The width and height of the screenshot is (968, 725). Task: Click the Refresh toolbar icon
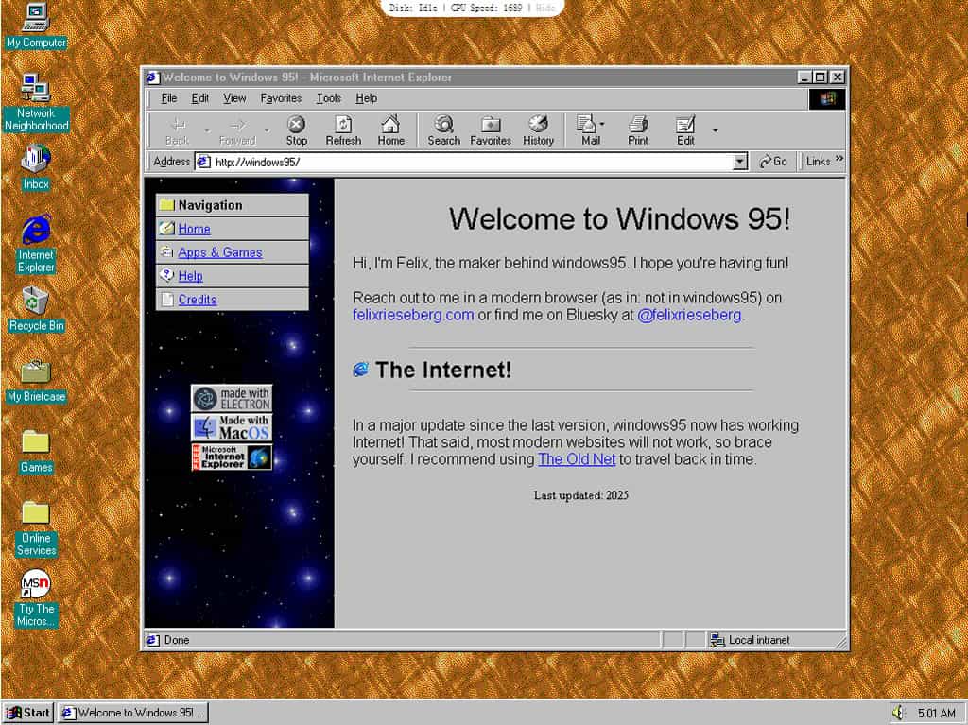pyautogui.click(x=343, y=130)
